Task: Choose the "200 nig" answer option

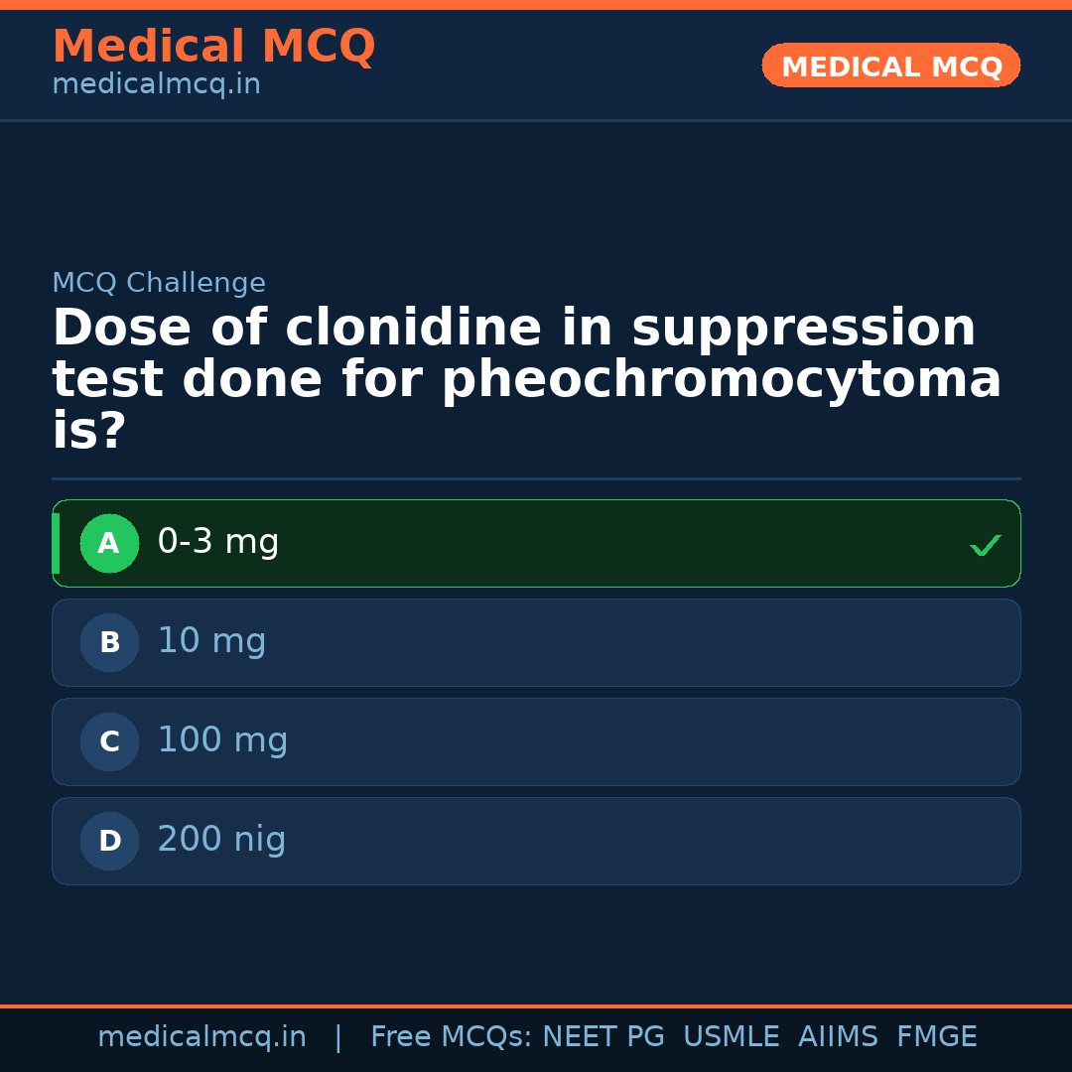Action: (x=221, y=841)
